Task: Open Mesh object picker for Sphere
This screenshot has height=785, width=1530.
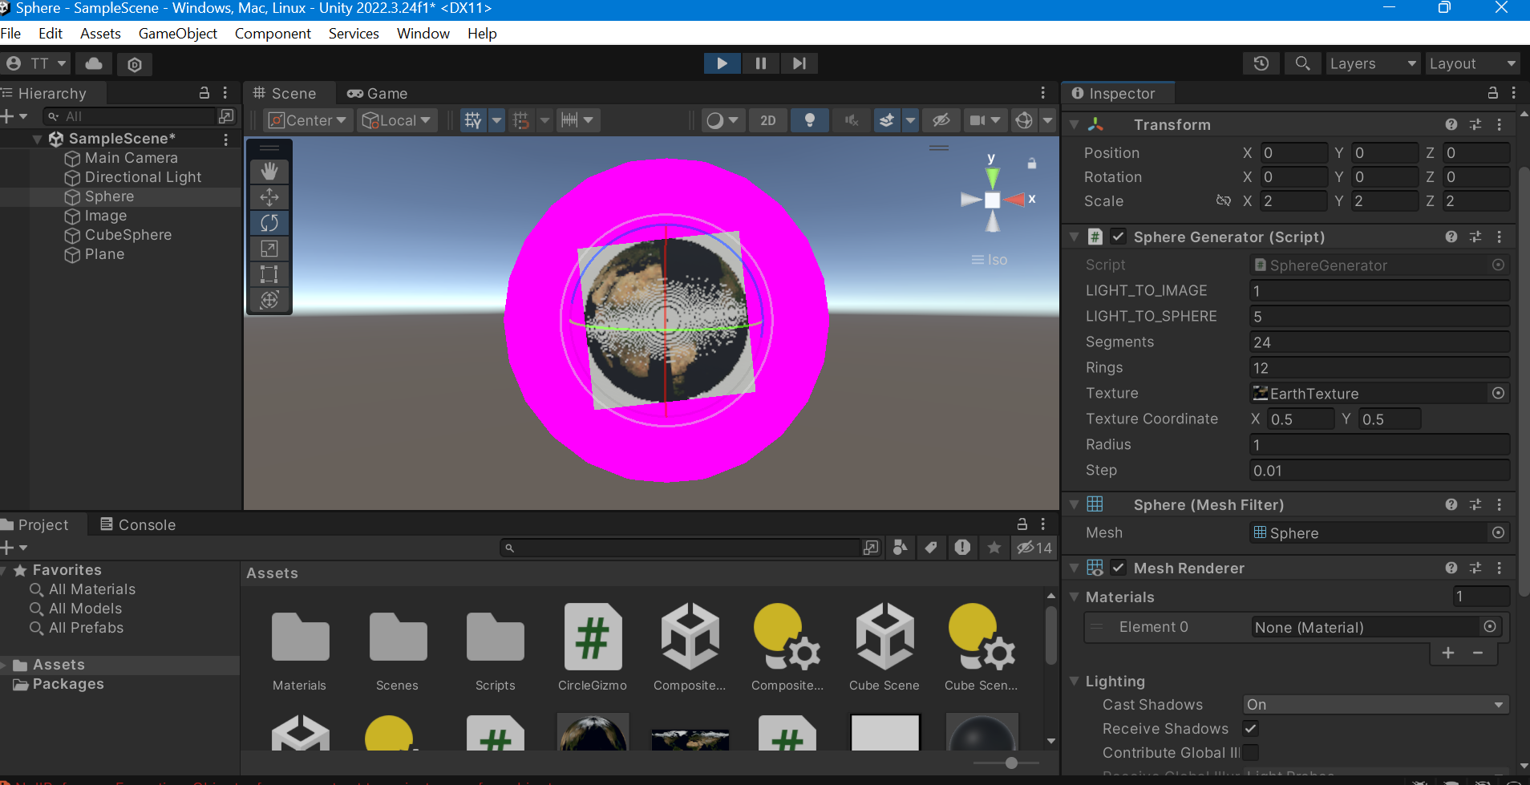Action: (1498, 532)
